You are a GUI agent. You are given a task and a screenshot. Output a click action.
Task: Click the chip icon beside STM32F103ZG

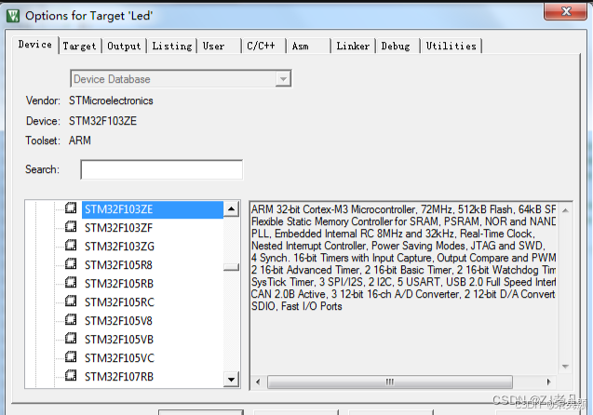(x=71, y=246)
